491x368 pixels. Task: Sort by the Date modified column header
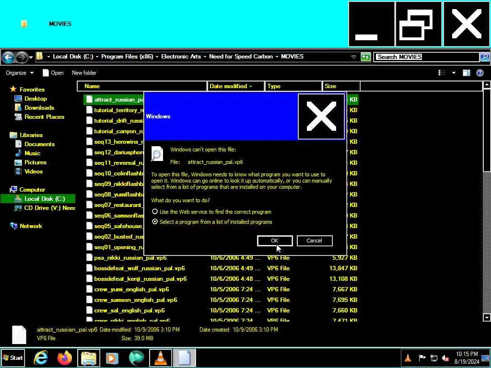click(x=236, y=86)
